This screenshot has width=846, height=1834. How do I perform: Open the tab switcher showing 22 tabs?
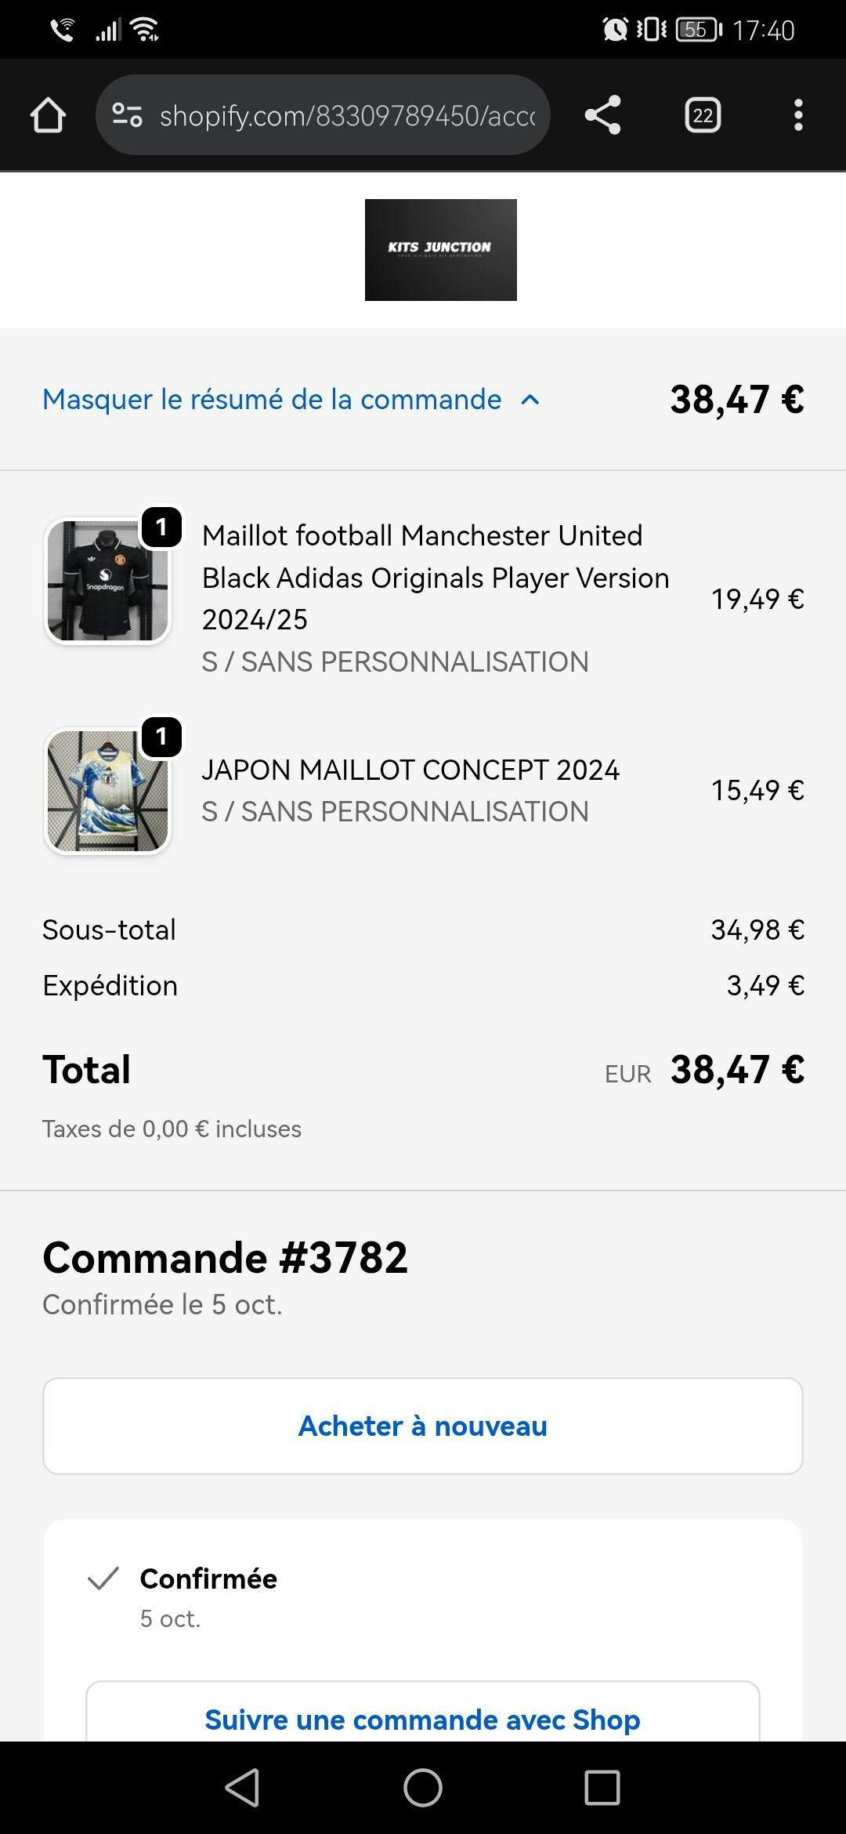click(x=703, y=115)
